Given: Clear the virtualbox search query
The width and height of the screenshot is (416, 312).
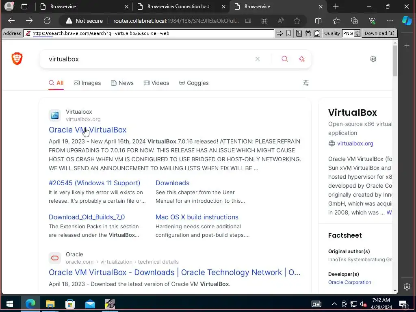Looking at the screenshot, I should tap(257, 59).
